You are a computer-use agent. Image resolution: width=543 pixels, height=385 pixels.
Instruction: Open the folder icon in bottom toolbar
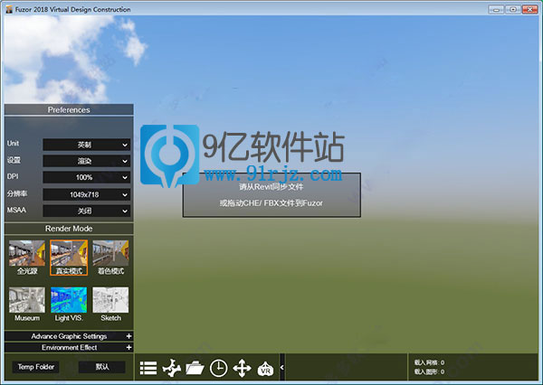coord(195,368)
